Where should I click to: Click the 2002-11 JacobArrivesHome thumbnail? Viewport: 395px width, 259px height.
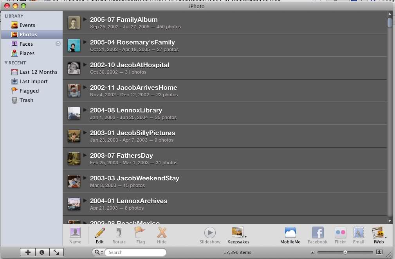pyautogui.click(x=74, y=91)
